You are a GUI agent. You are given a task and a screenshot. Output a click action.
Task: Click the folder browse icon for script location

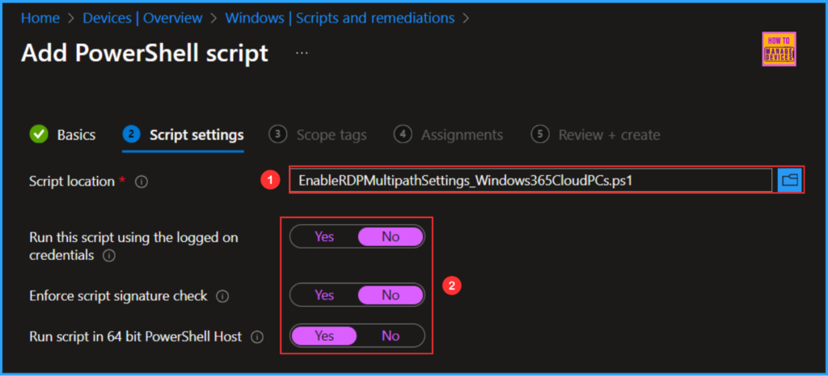[790, 181]
